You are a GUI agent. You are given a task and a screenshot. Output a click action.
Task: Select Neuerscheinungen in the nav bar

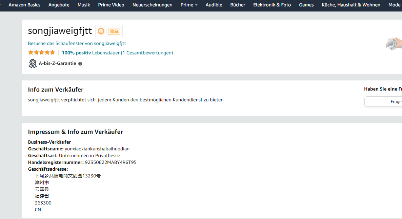pos(152,5)
